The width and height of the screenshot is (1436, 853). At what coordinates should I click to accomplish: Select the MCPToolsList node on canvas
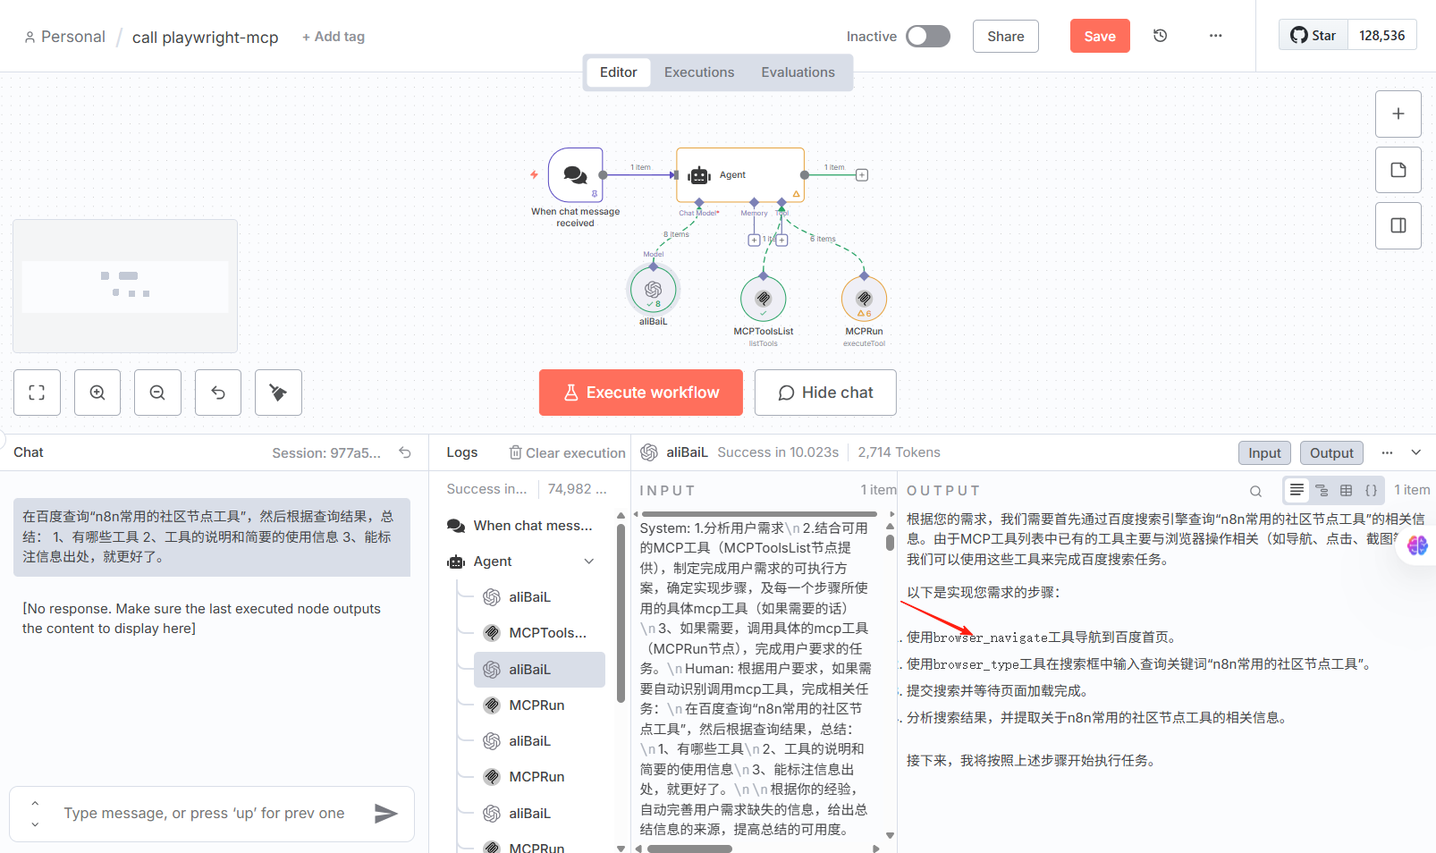pyautogui.click(x=763, y=299)
